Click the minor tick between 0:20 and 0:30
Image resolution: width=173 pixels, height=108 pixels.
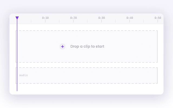coord(88,21)
